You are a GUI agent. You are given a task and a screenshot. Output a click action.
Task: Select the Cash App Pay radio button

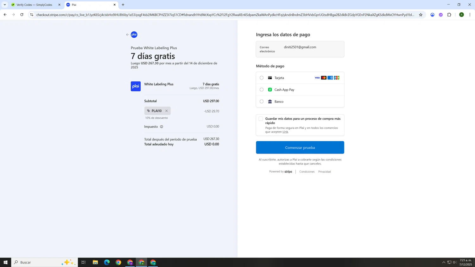tap(262, 90)
